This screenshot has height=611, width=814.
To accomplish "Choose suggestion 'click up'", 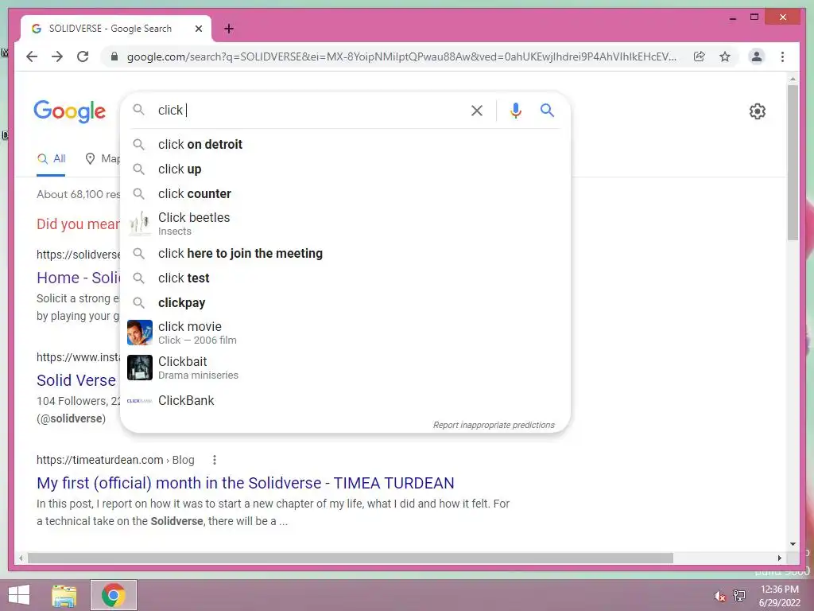I will pyautogui.click(x=345, y=169).
